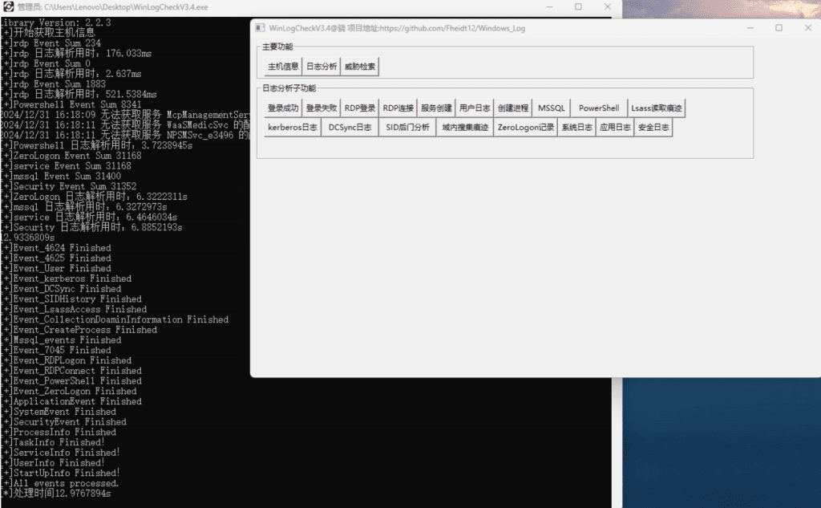Open the 主机信息 host info section
The height and width of the screenshot is (508, 821).
point(283,67)
